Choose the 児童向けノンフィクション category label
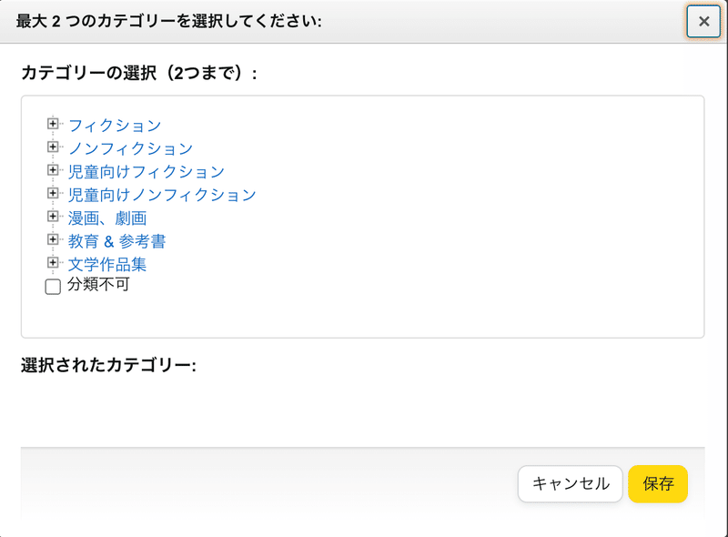Image resolution: width=728 pixels, height=537 pixels. coord(162,195)
